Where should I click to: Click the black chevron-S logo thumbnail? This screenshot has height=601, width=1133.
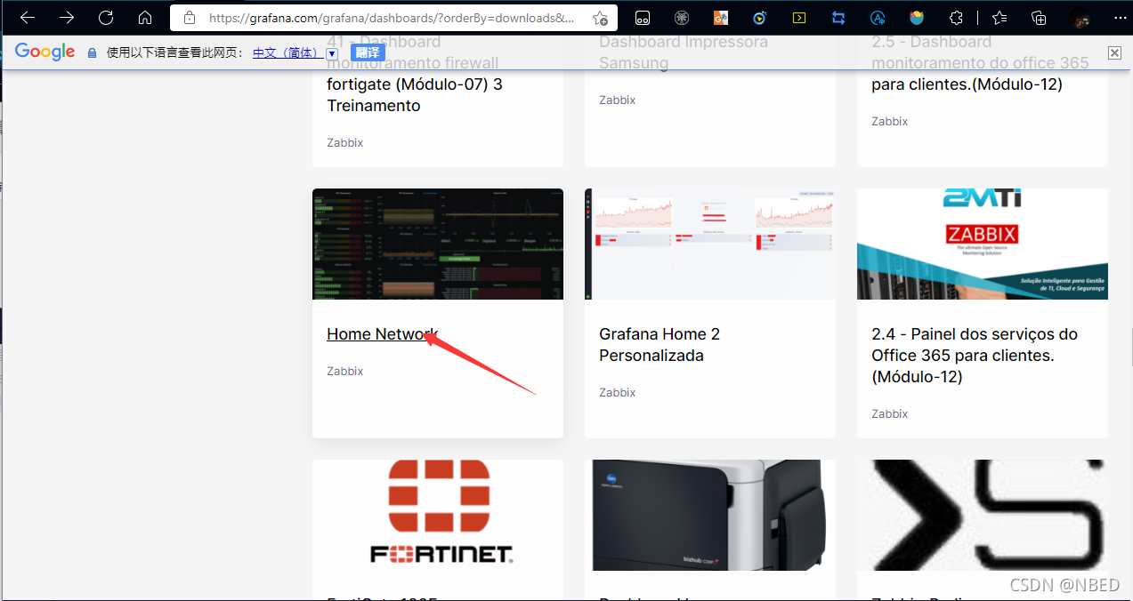click(x=983, y=516)
